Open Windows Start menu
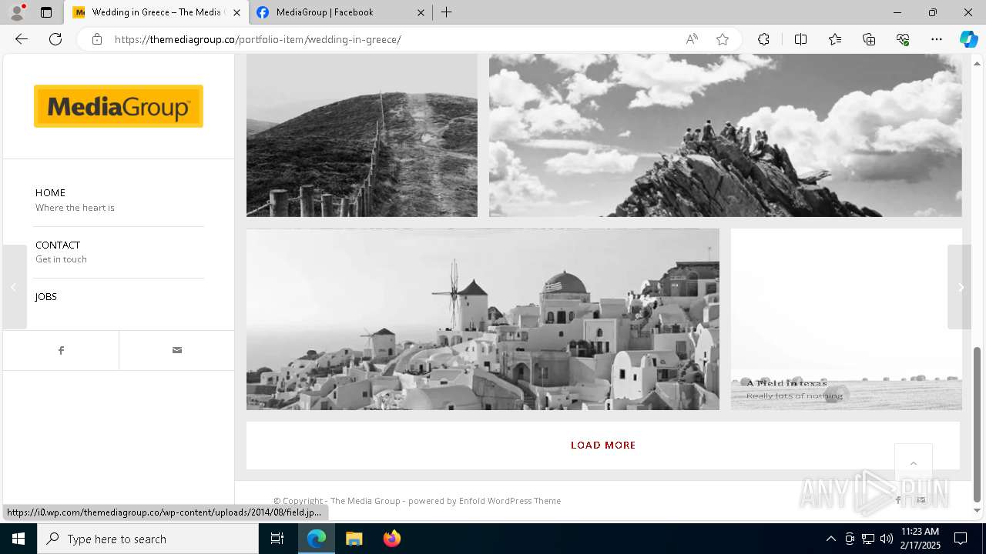The image size is (986, 554). 18,539
